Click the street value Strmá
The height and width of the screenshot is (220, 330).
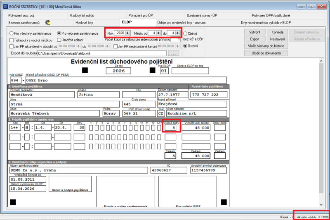coord(64,104)
